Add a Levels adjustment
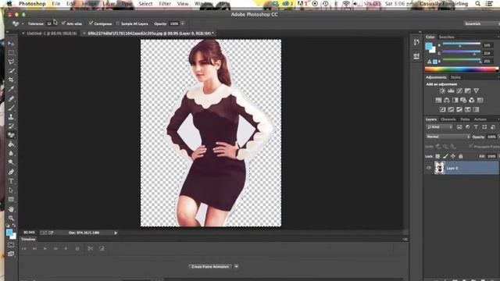Image resolution: width=500 pixels, height=281 pixels. pyautogui.click(x=451, y=91)
